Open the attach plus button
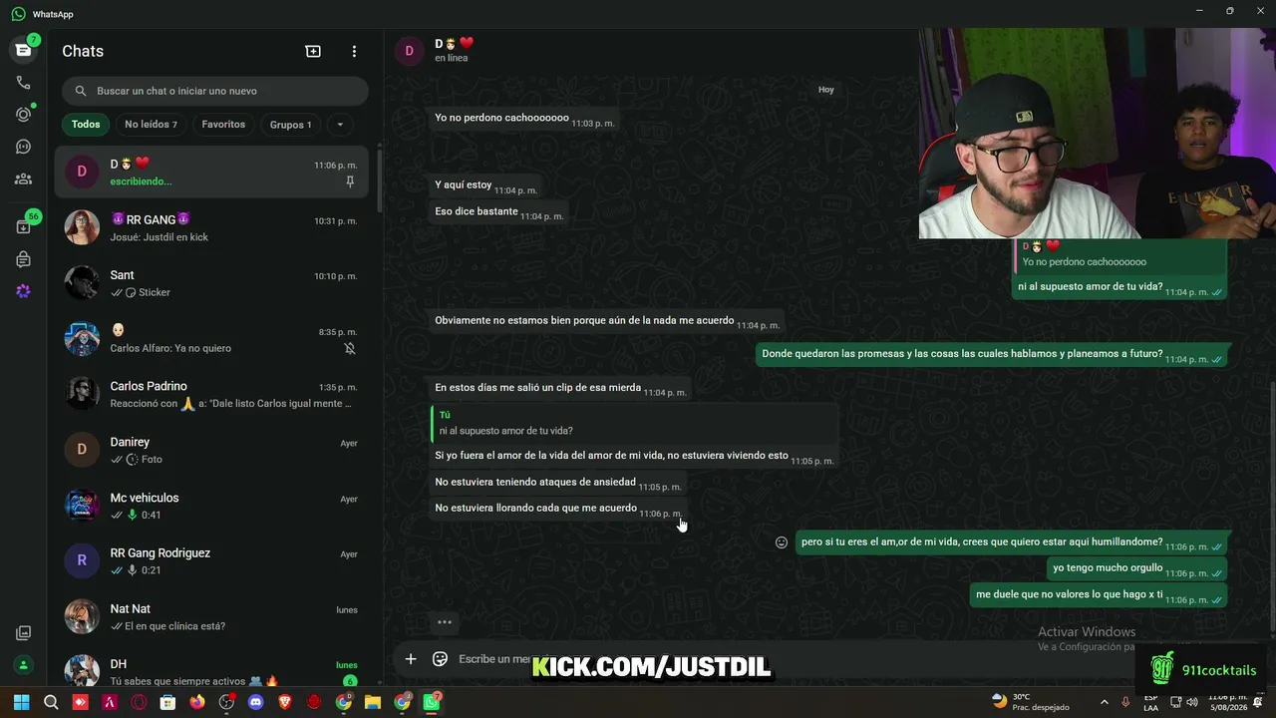 point(411,658)
